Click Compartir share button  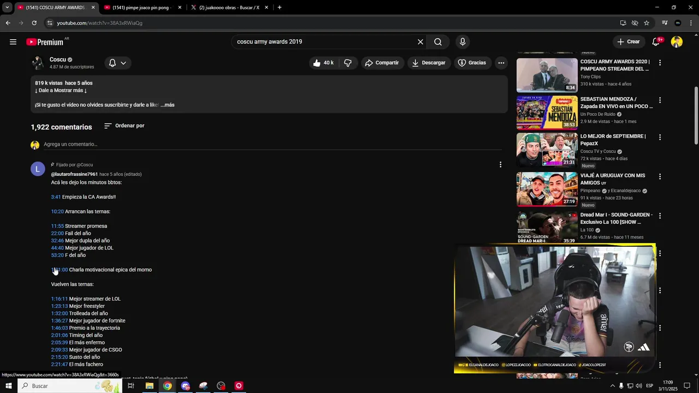point(382,63)
